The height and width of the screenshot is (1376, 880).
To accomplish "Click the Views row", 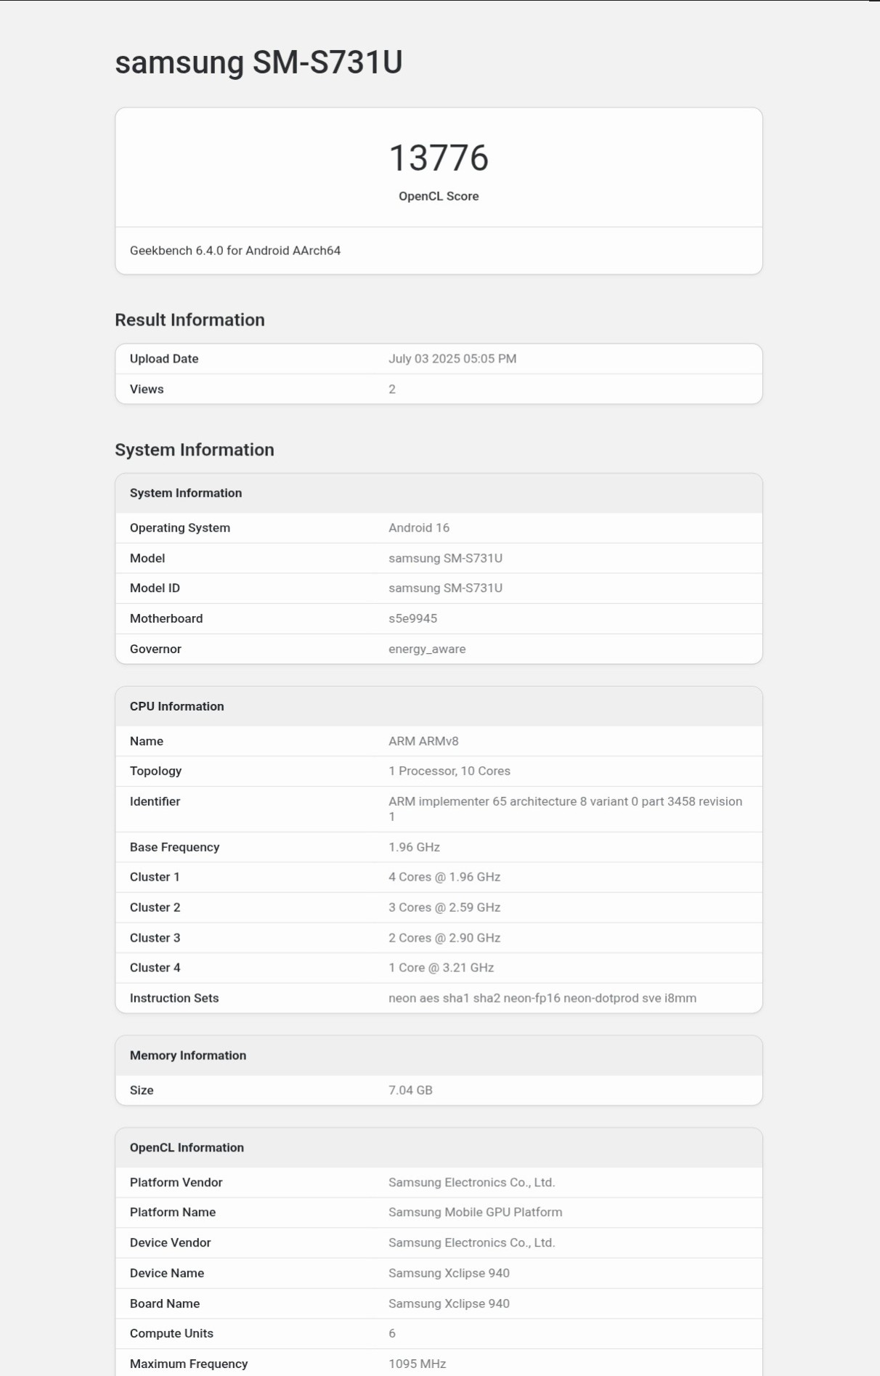I will (439, 389).
